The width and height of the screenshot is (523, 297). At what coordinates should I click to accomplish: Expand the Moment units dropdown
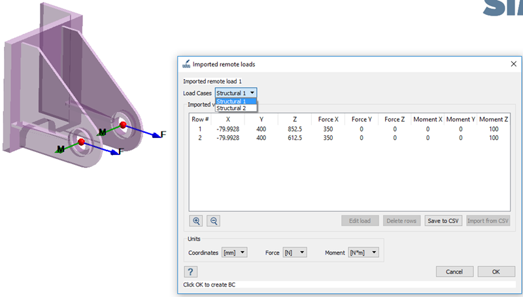tap(363, 252)
